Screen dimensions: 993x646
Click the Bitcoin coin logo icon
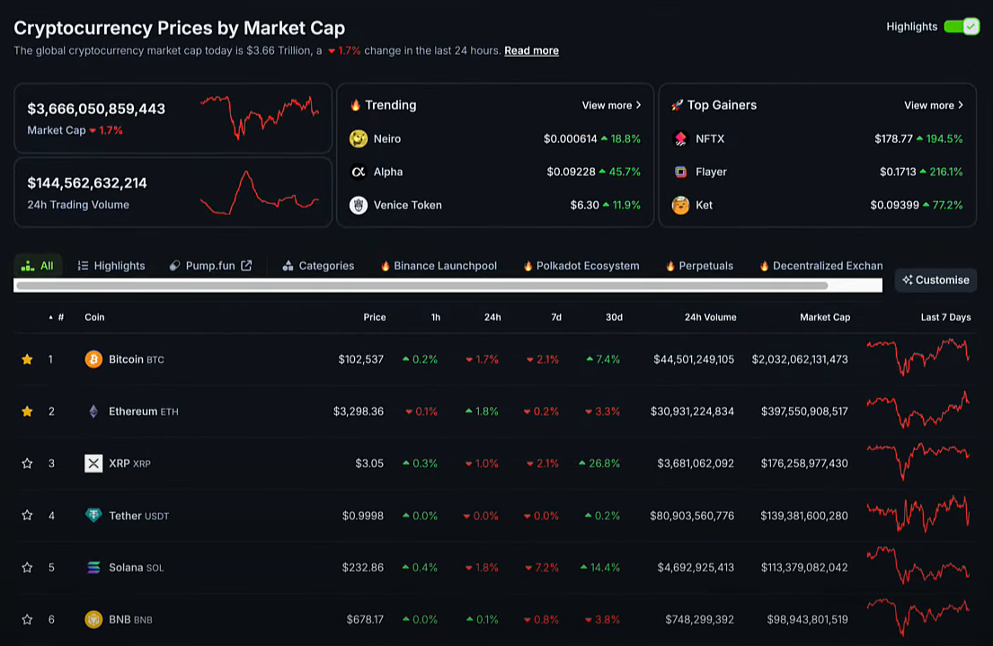93,359
